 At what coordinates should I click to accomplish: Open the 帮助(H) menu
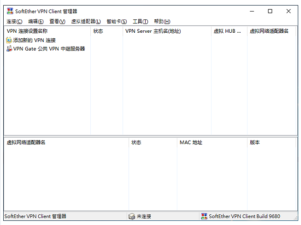click(x=162, y=21)
